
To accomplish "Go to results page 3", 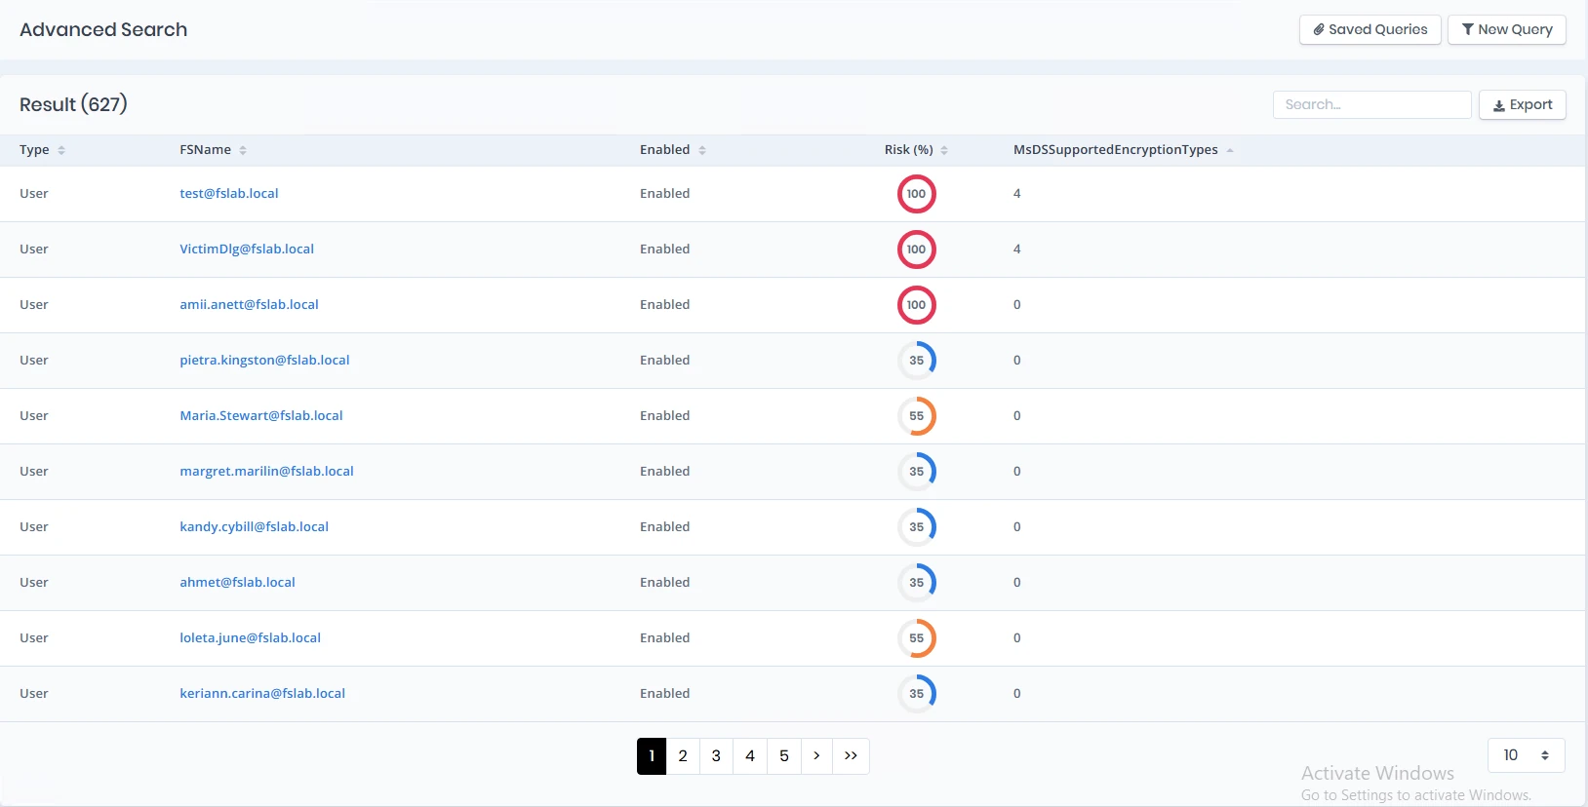I will point(716,756).
